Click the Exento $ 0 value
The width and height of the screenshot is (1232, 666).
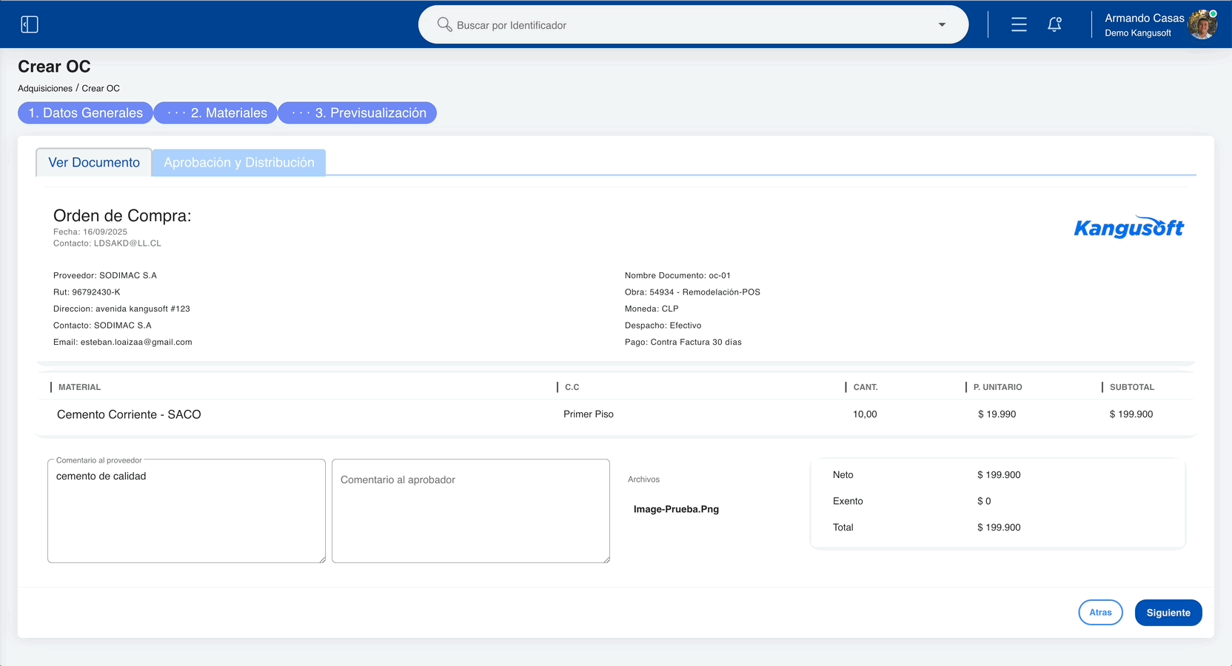984,501
